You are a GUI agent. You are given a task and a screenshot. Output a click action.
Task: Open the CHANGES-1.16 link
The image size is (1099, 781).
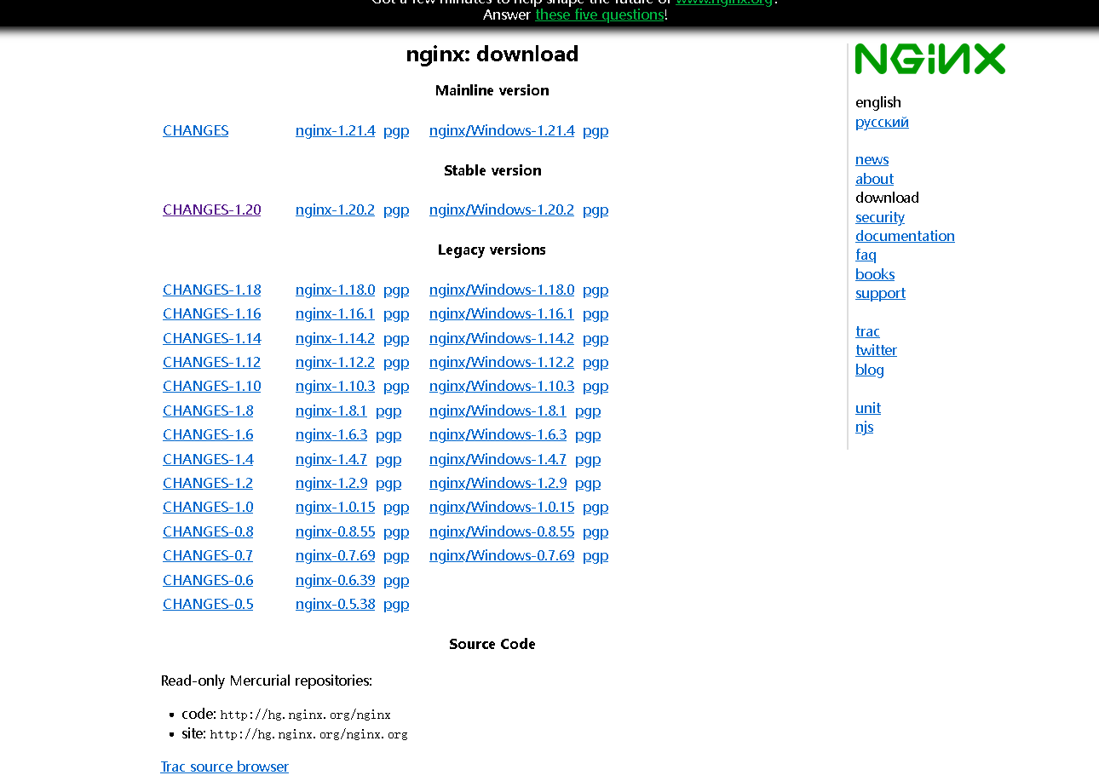tap(212, 313)
